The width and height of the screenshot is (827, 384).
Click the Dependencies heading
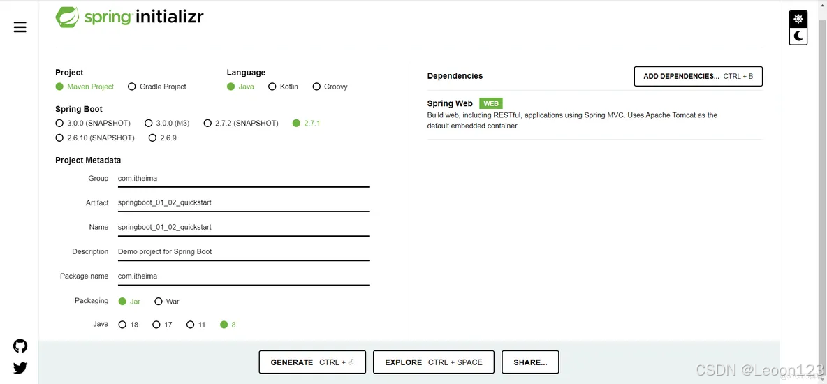pyautogui.click(x=455, y=76)
